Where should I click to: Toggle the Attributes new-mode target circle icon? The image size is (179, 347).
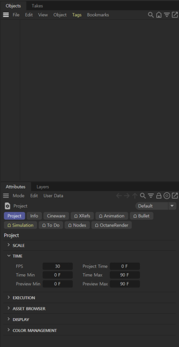(x=166, y=196)
